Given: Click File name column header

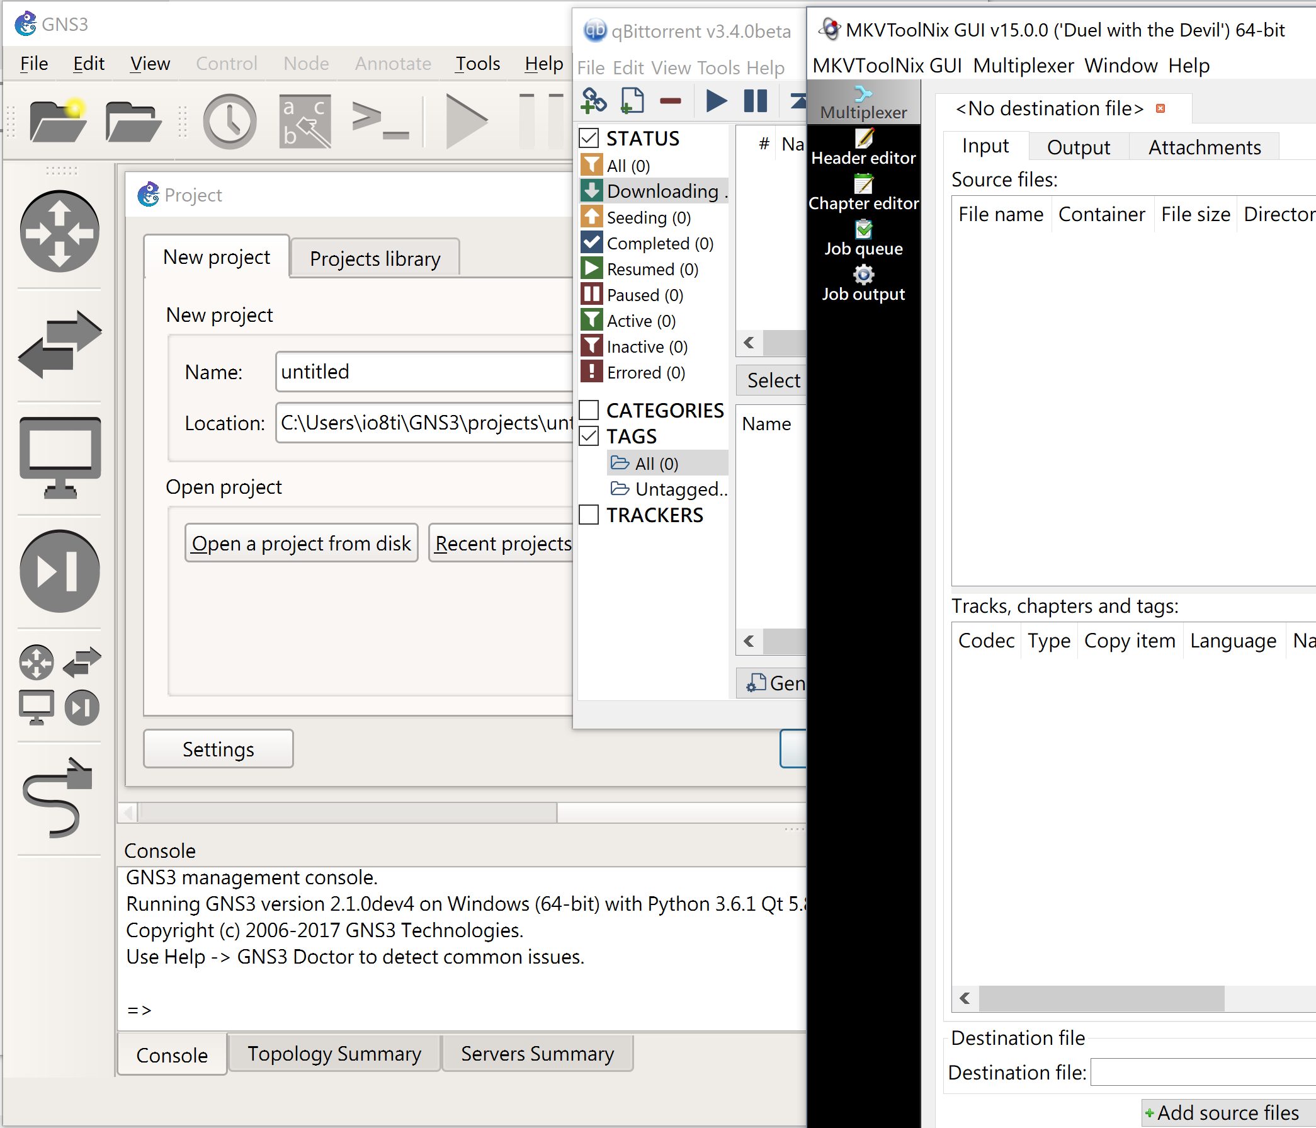Looking at the screenshot, I should tap(1001, 214).
